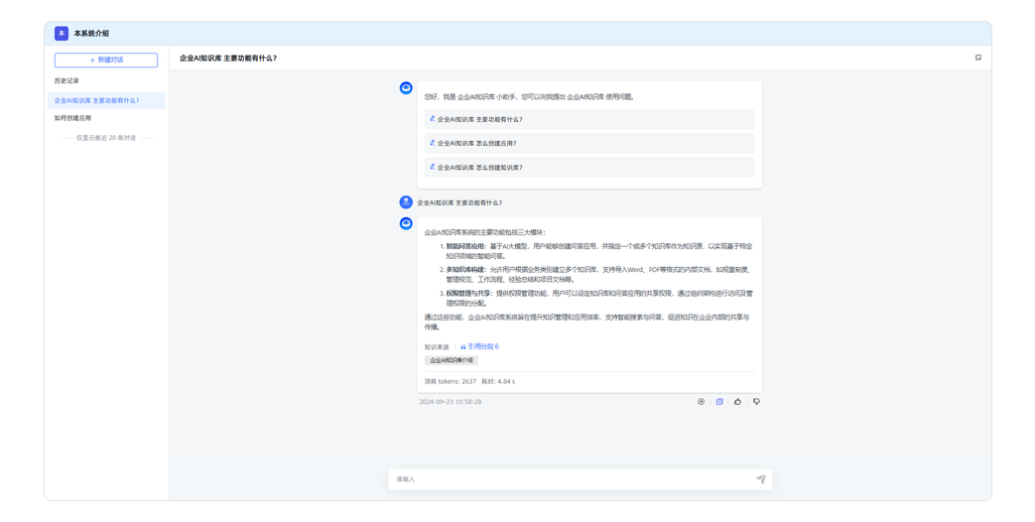
Task: Click the 本系统介绍 title in header
Action: pos(91,33)
